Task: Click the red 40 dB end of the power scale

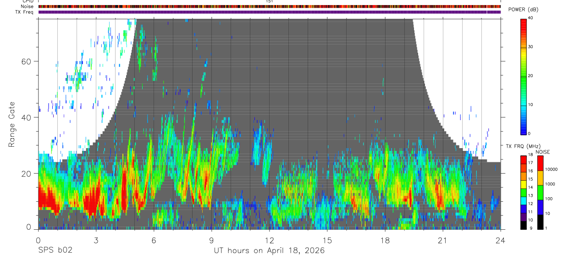Action: (x=524, y=20)
